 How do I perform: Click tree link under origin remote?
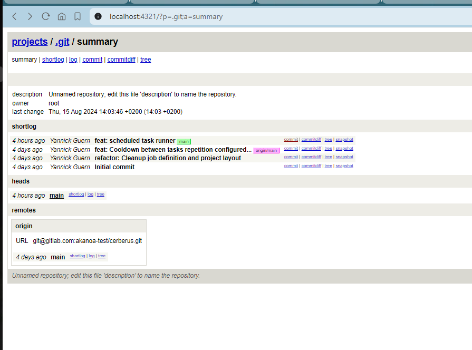102,256
